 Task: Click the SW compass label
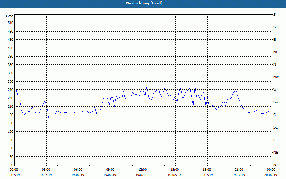276,102
